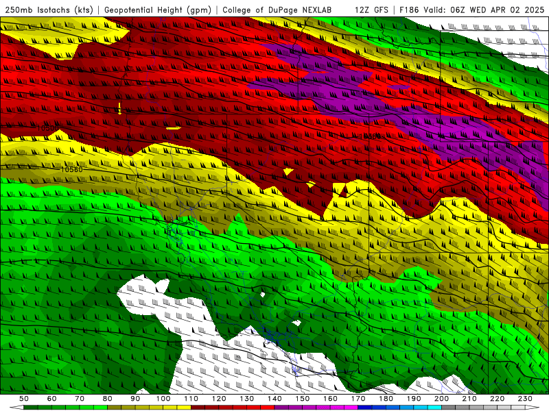This screenshot has width=549, height=411.
Task: Click the 10500 height contour label
Action: pos(48,128)
